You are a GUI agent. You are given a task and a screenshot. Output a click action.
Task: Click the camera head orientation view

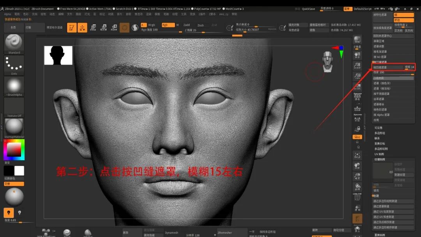click(x=327, y=62)
